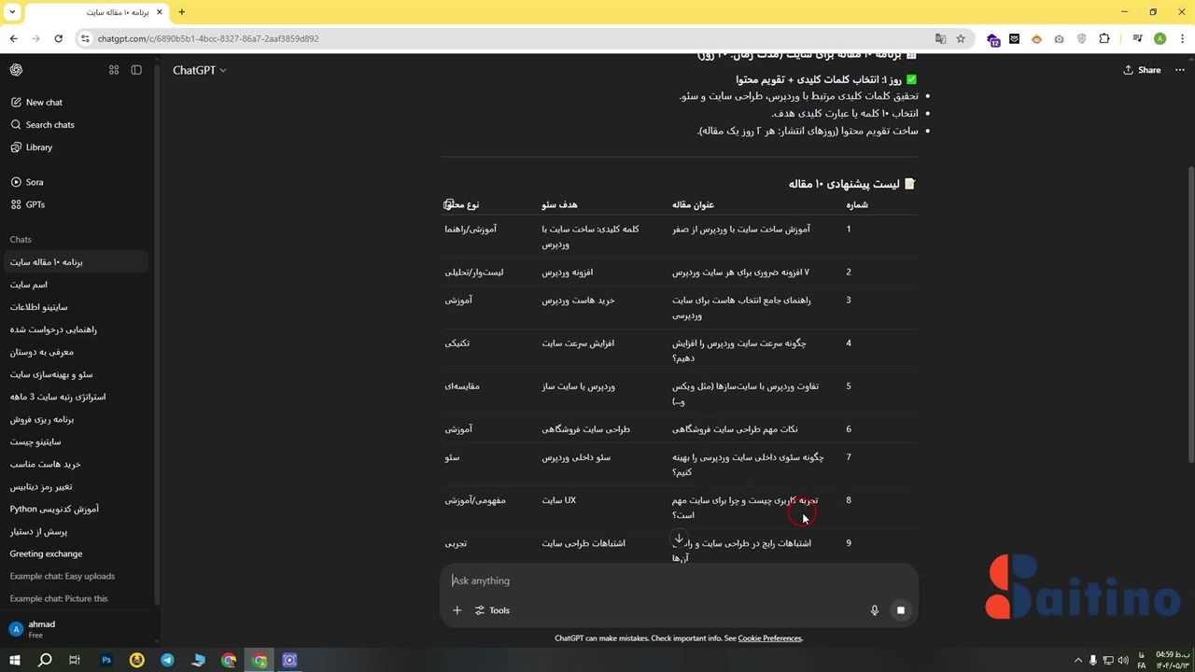The width and height of the screenshot is (1195, 672).
Task: Open Search chats
Action: click(49, 125)
